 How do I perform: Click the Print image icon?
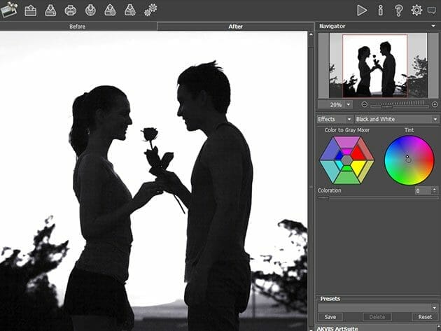[x=71, y=10]
